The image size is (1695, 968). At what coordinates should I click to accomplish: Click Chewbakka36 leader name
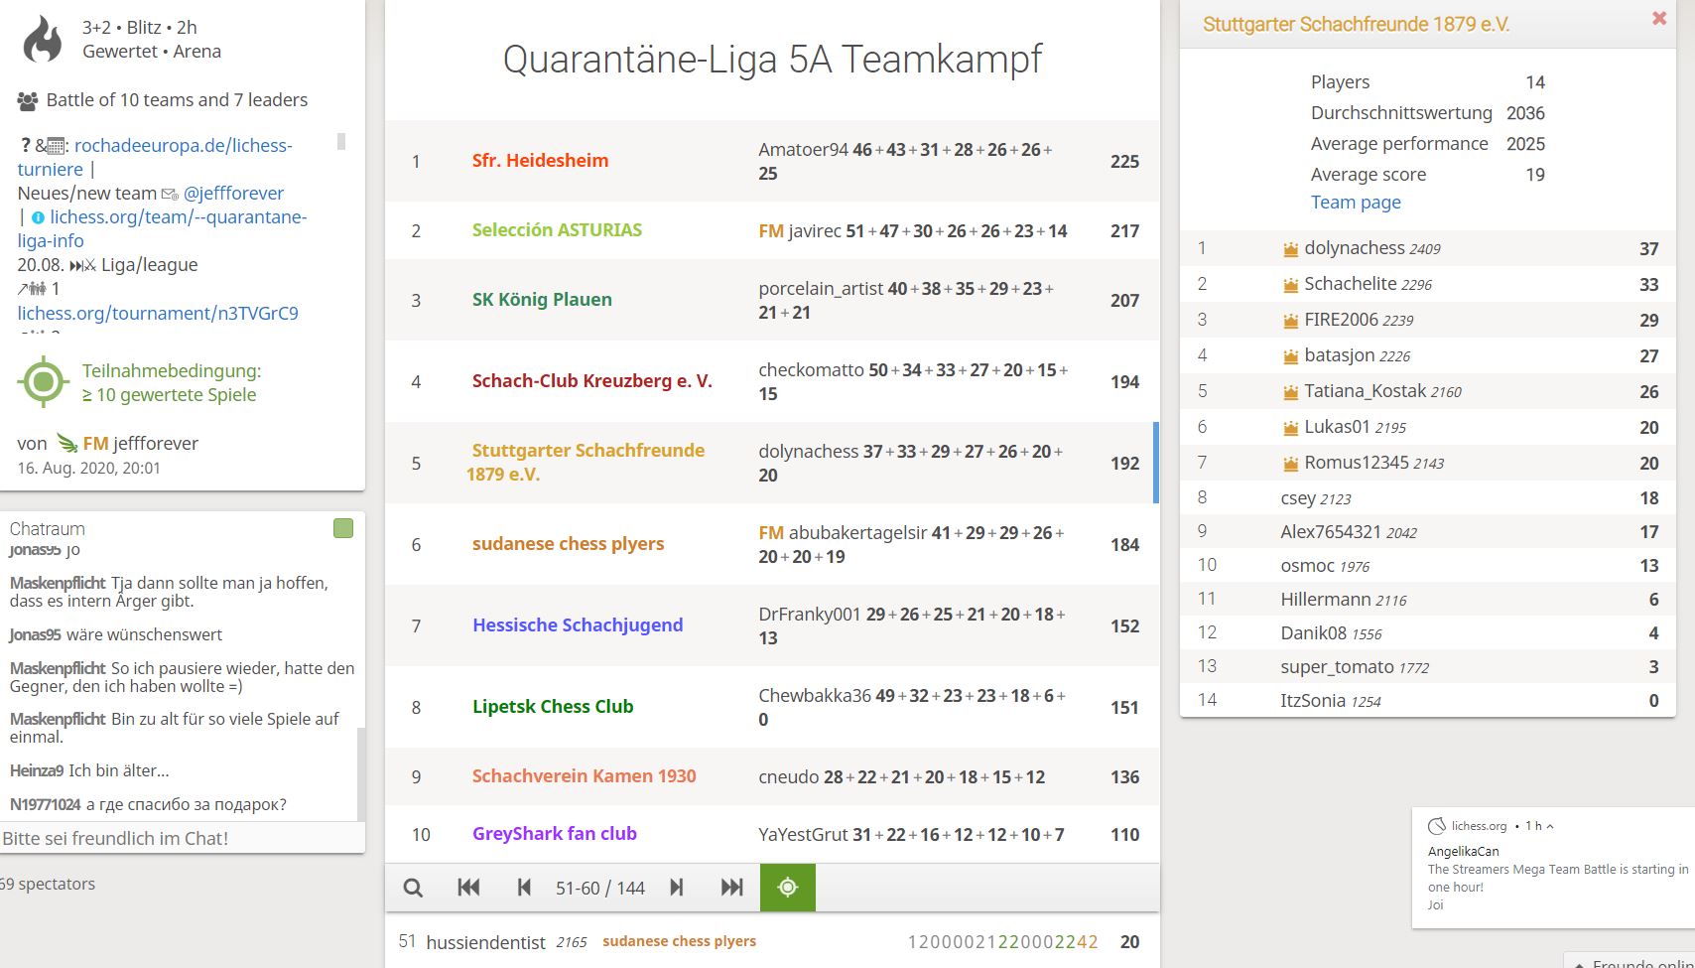(815, 696)
